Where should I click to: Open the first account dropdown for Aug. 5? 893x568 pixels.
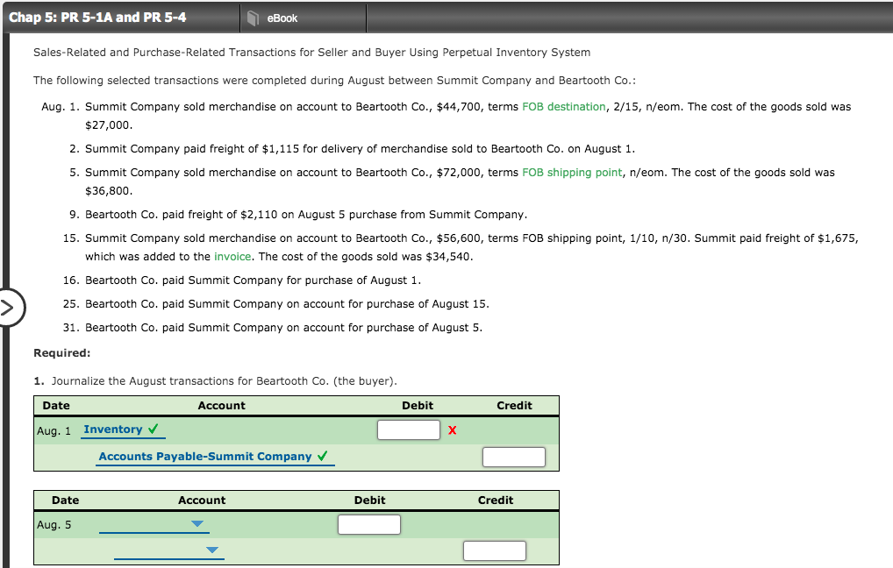[x=154, y=524]
